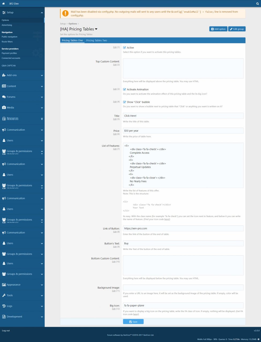Screen dimensions: 261x342
Task: Click the Add option button
Action: click(x=218, y=29)
